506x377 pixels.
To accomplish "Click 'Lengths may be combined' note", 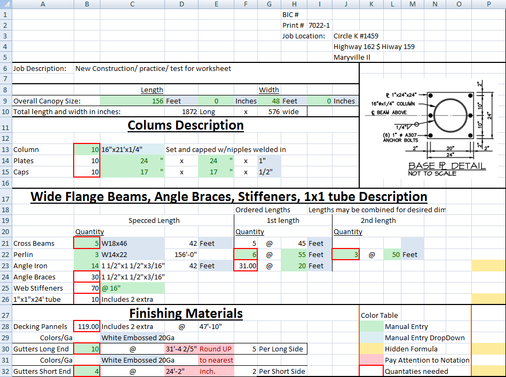I will pos(377,210).
